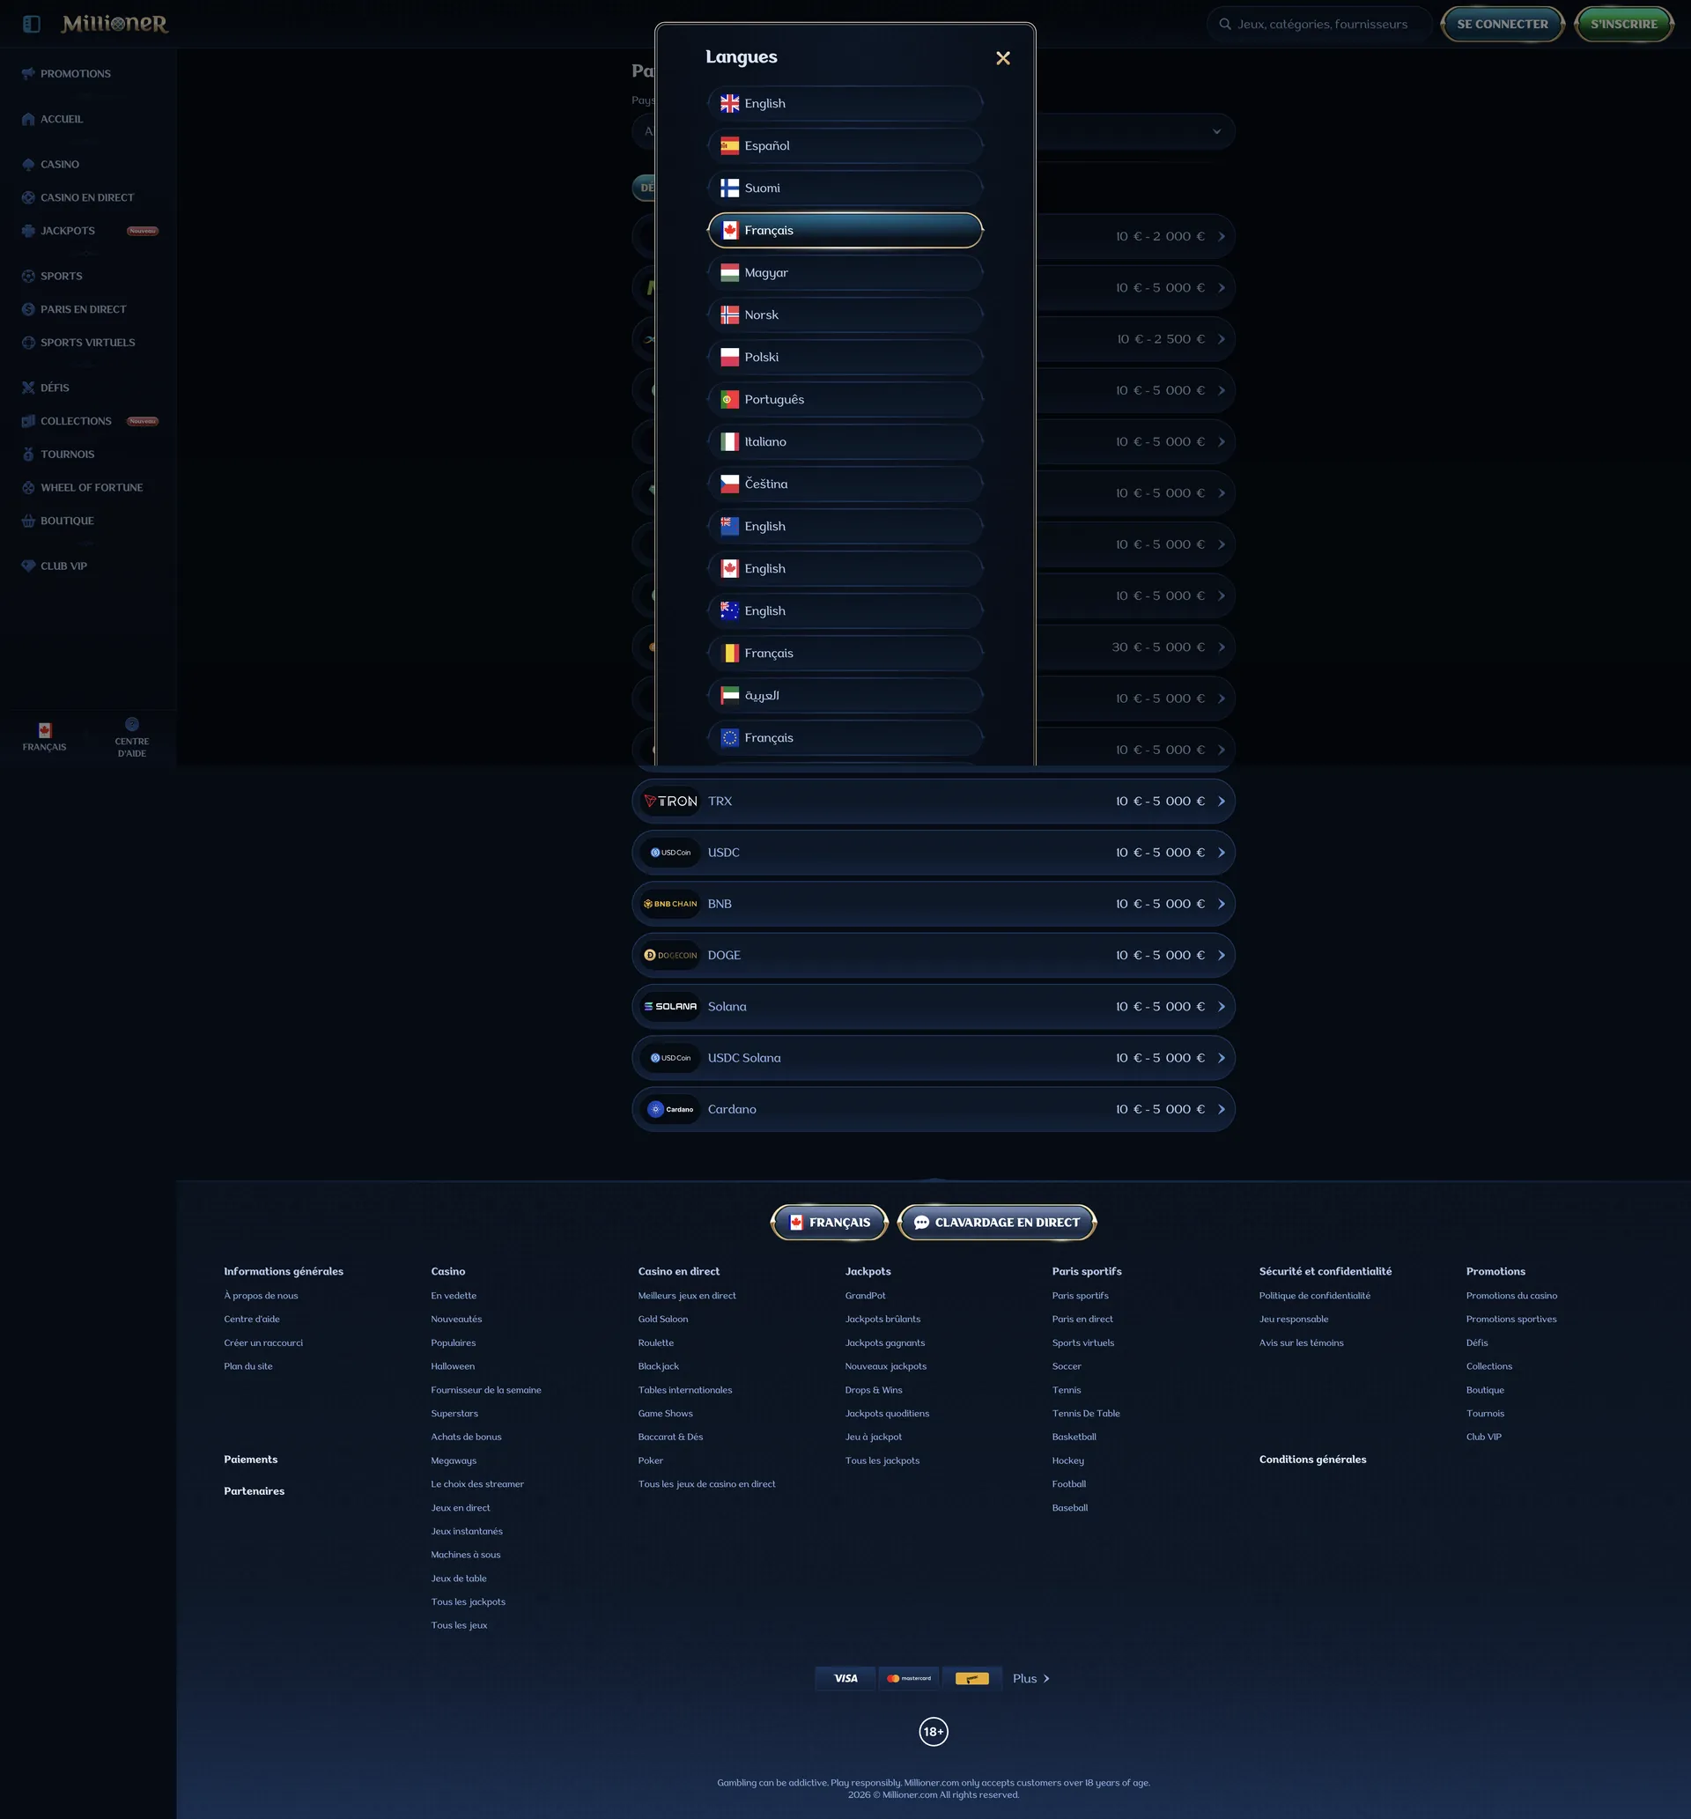Click the S'inscrire button

click(x=1623, y=25)
